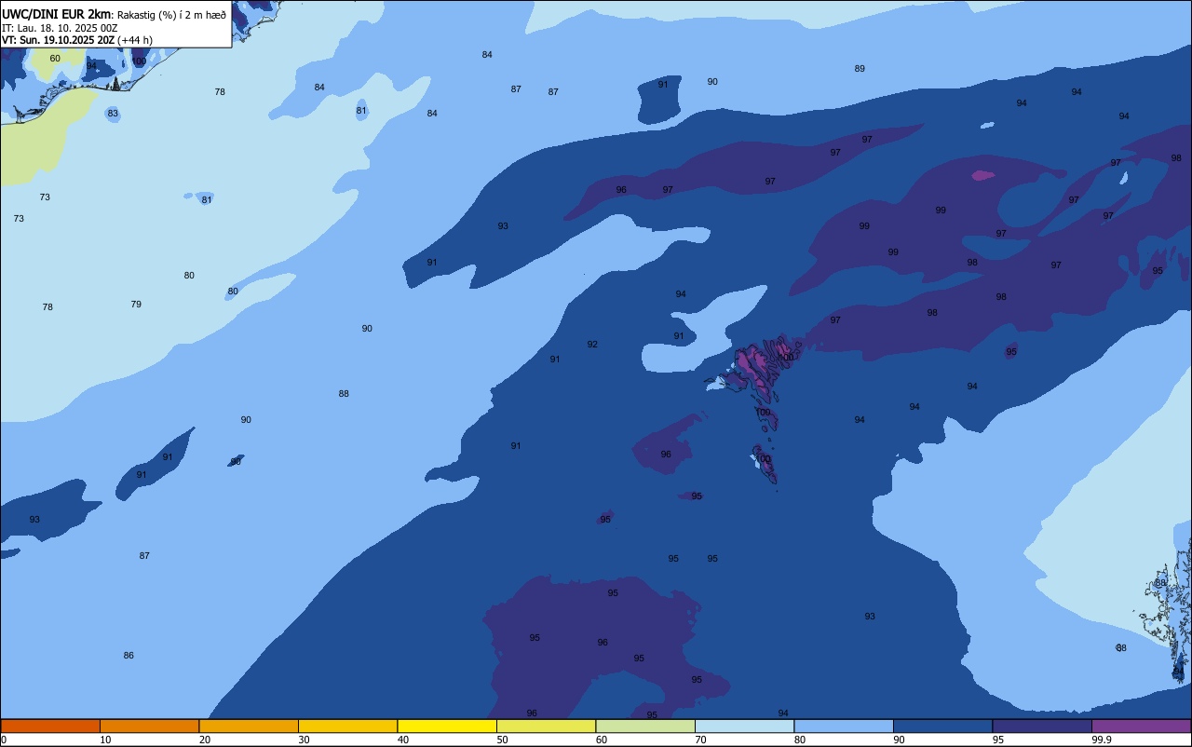Click the '83' humidity value on the map

pyautogui.click(x=113, y=113)
